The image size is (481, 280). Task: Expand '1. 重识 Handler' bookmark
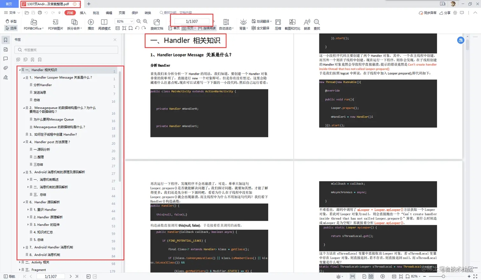(28, 210)
